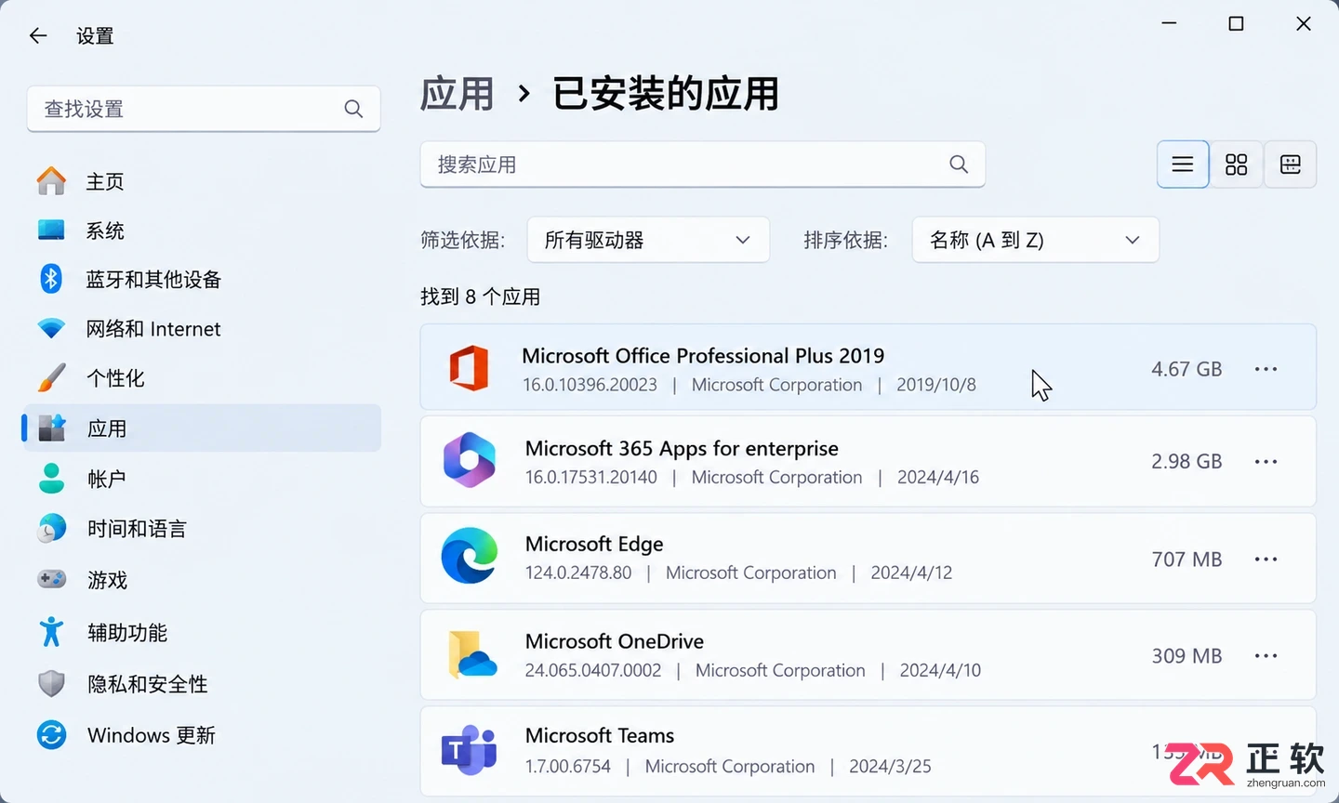Click the Microsoft Office 2019 app icon
This screenshot has width=1339, height=803.
pyautogui.click(x=470, y=368)
